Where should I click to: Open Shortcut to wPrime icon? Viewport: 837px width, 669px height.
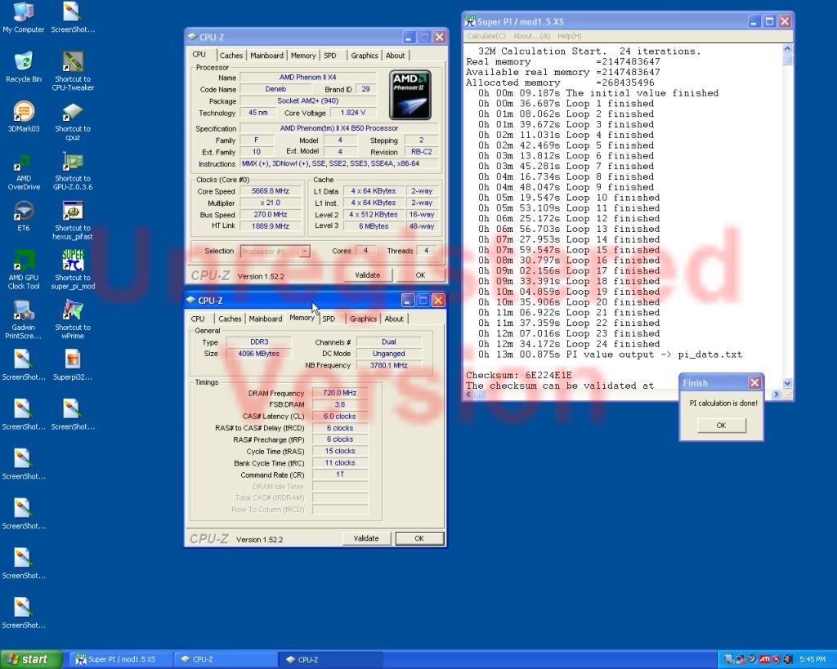73,319
